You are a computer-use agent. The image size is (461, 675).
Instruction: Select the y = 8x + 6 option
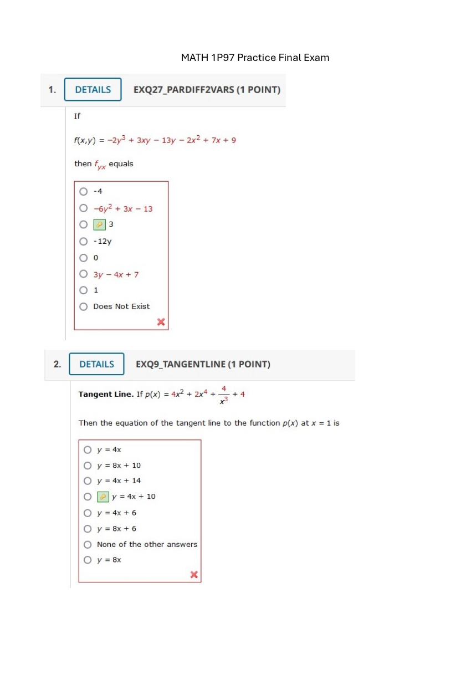pos(88,528)
